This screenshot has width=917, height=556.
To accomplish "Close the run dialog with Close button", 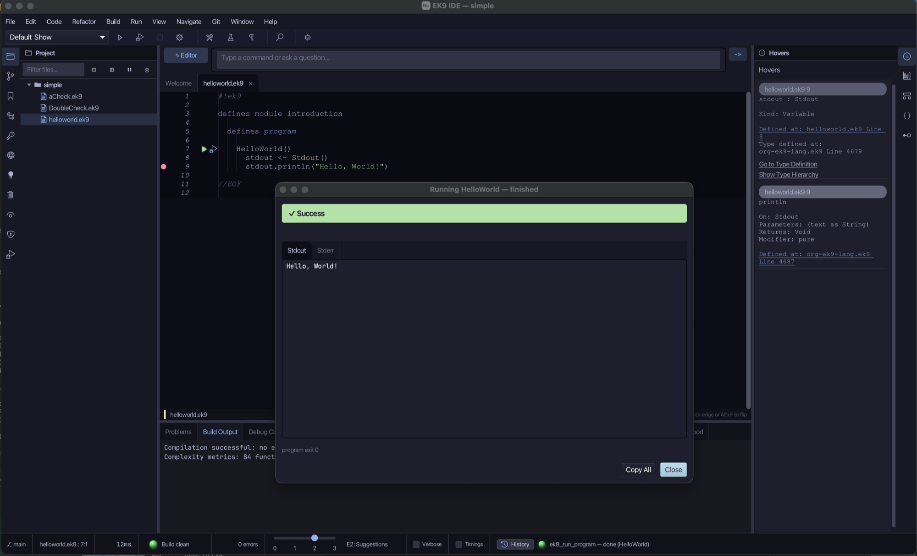I will (673, 469).
